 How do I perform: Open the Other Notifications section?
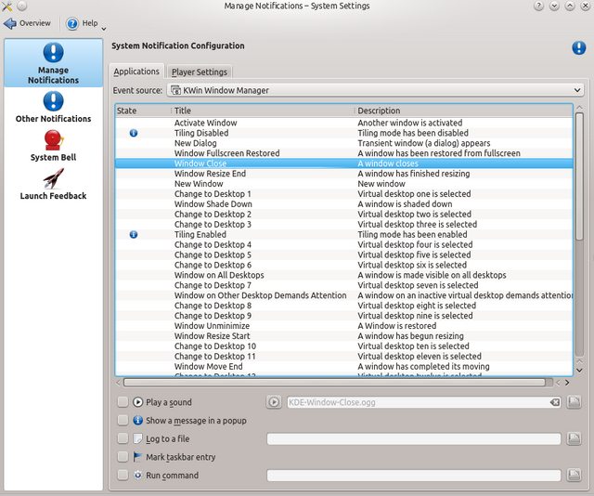[x=53, y=108]
